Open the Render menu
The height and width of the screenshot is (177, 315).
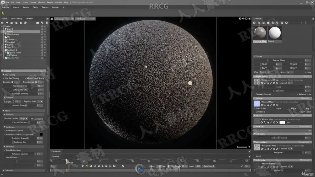(50, 2)
